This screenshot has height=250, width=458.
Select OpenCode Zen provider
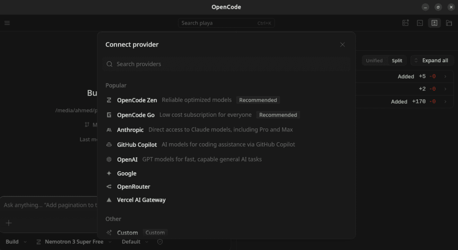(x=226, y=100)
